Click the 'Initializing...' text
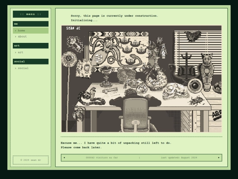Viewport: 238px width, 179px height. pyautogui.click(x=84, y=20)
